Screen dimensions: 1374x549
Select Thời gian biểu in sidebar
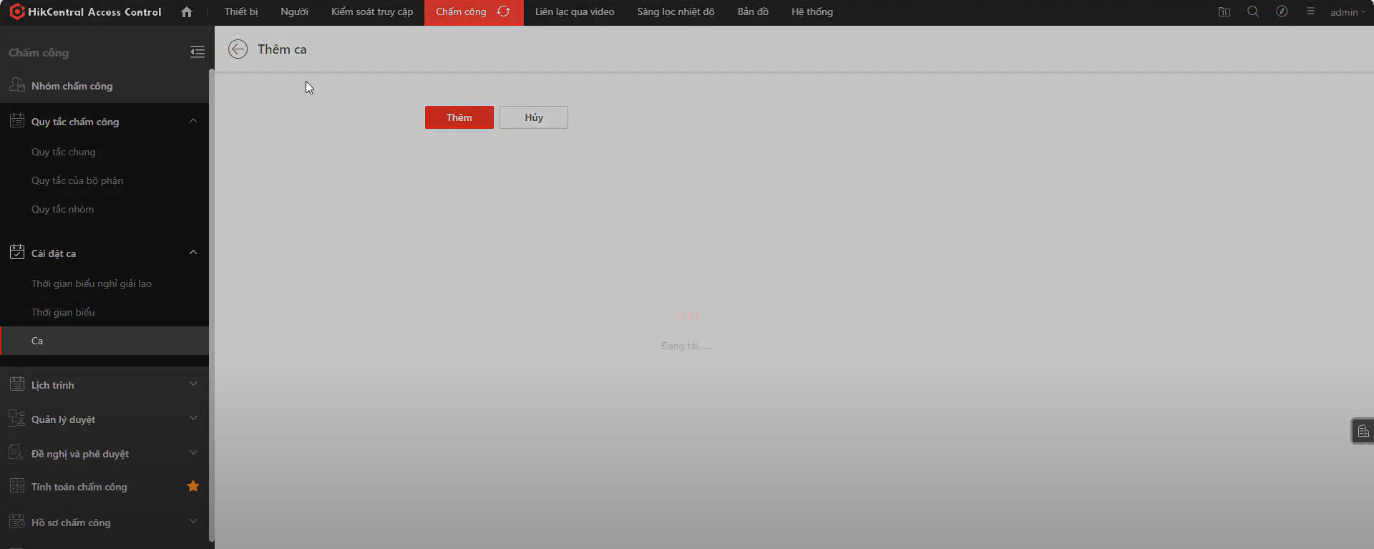coord(63,312)
